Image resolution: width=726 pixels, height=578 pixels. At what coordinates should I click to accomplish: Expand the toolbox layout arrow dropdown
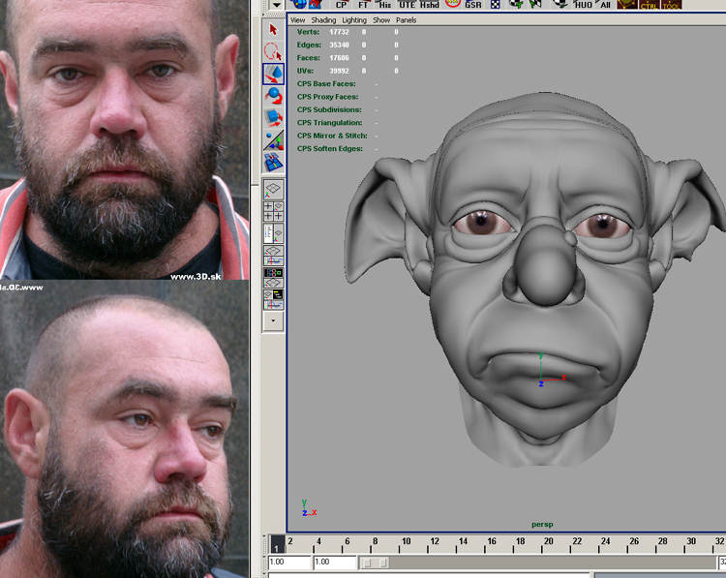click(x=274, y=319)
